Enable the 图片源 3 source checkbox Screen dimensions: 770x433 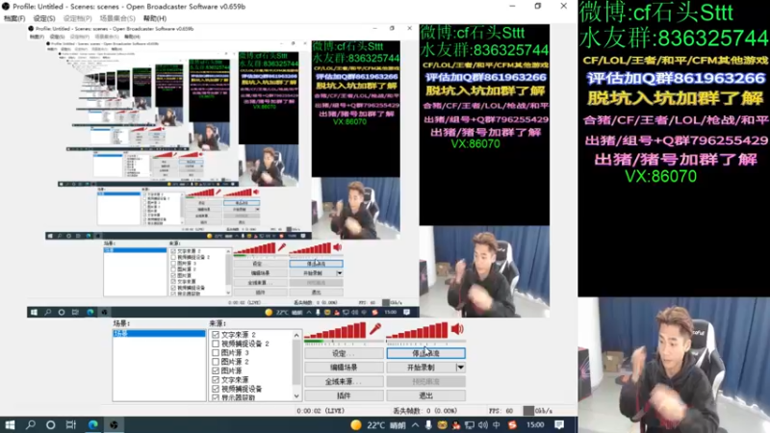point(216,352)
